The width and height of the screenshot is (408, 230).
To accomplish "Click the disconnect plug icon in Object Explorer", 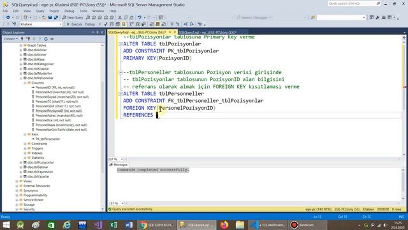I will [28, 39].
